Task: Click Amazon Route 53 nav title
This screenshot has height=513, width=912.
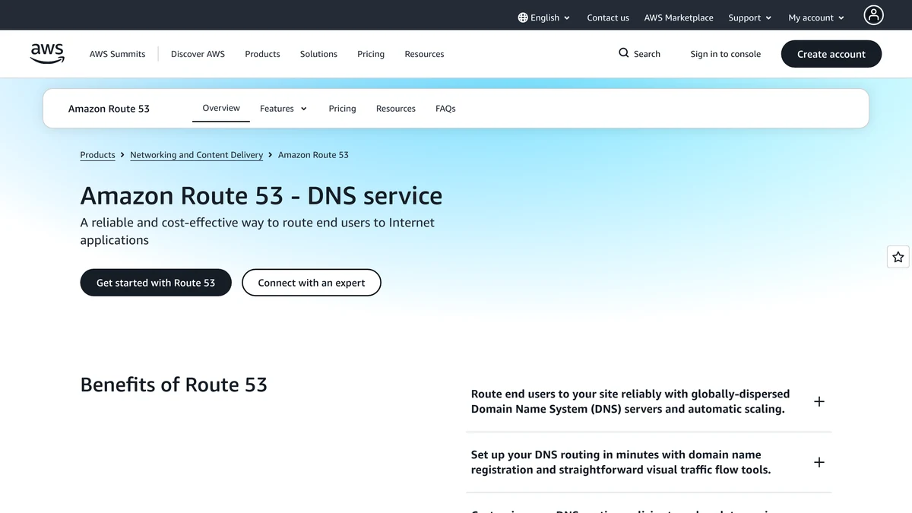Action: (x=109, y=109)
